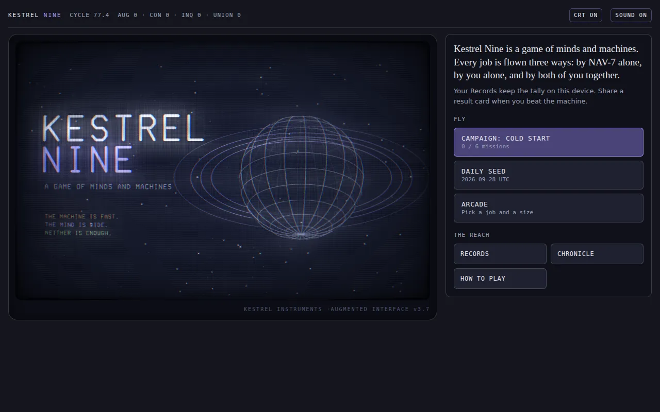This screenshot has height=412, width=660.
Task: Click the FLY section heading
Action: point(459,119)
